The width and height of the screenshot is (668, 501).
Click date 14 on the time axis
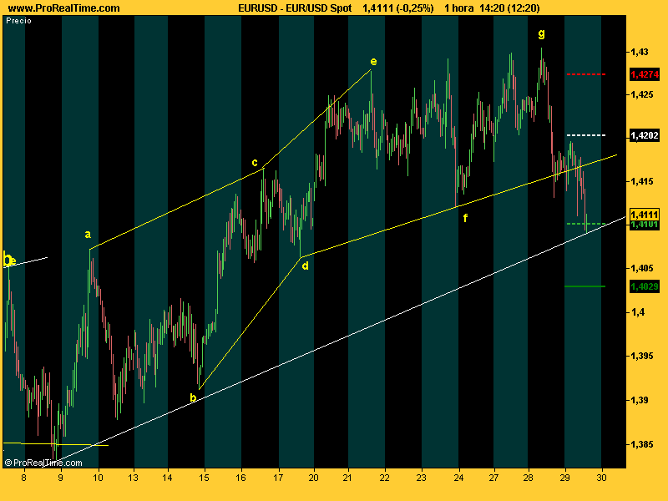pyautogui.click(x=168, y=478)
